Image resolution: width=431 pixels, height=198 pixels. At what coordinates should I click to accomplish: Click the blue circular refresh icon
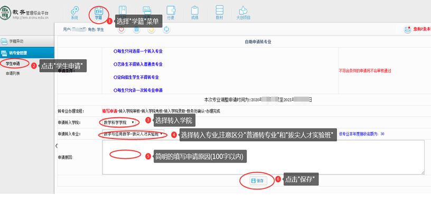point(166,30)
